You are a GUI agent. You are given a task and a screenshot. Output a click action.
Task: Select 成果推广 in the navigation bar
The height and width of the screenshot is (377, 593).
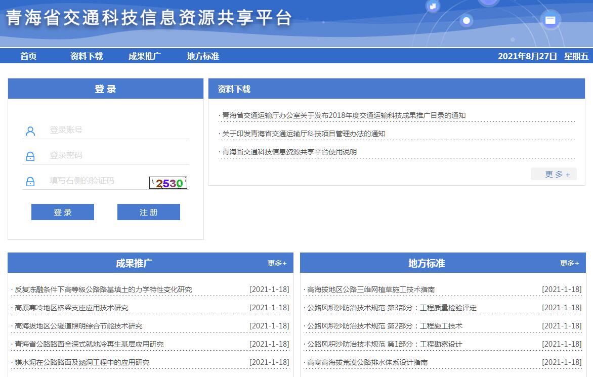point(145,56)
